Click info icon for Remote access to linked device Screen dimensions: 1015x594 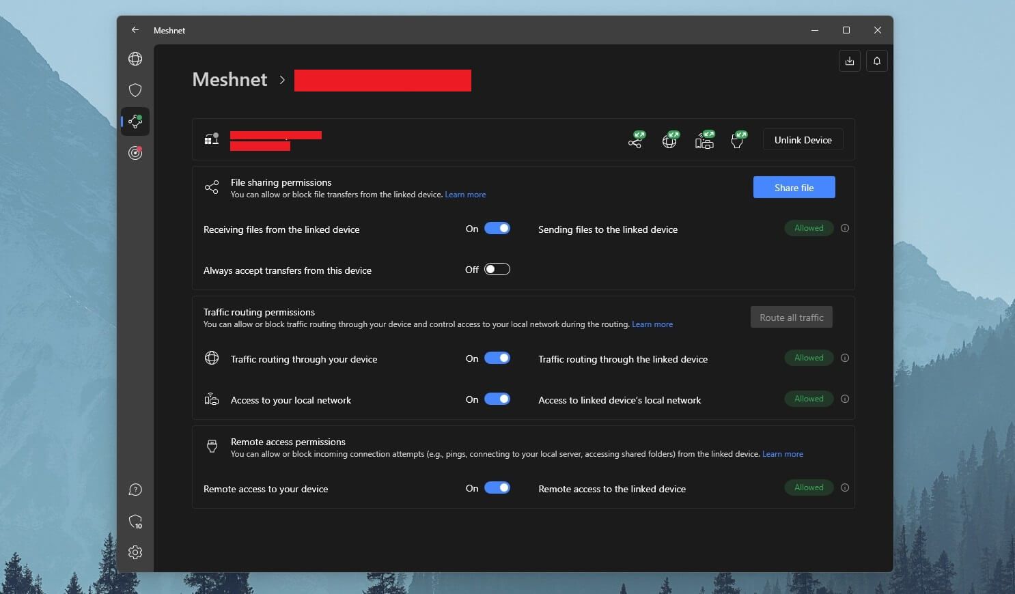tap(845, 487)
